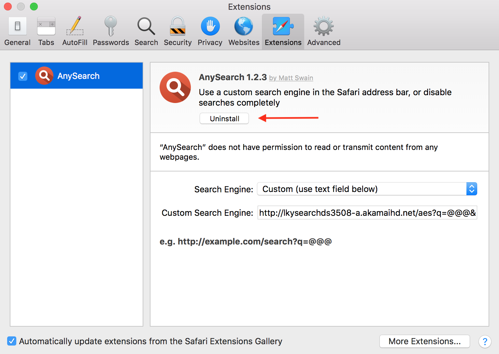
Task: Open the Websites globe preferences pane
Action: [244, 32]
